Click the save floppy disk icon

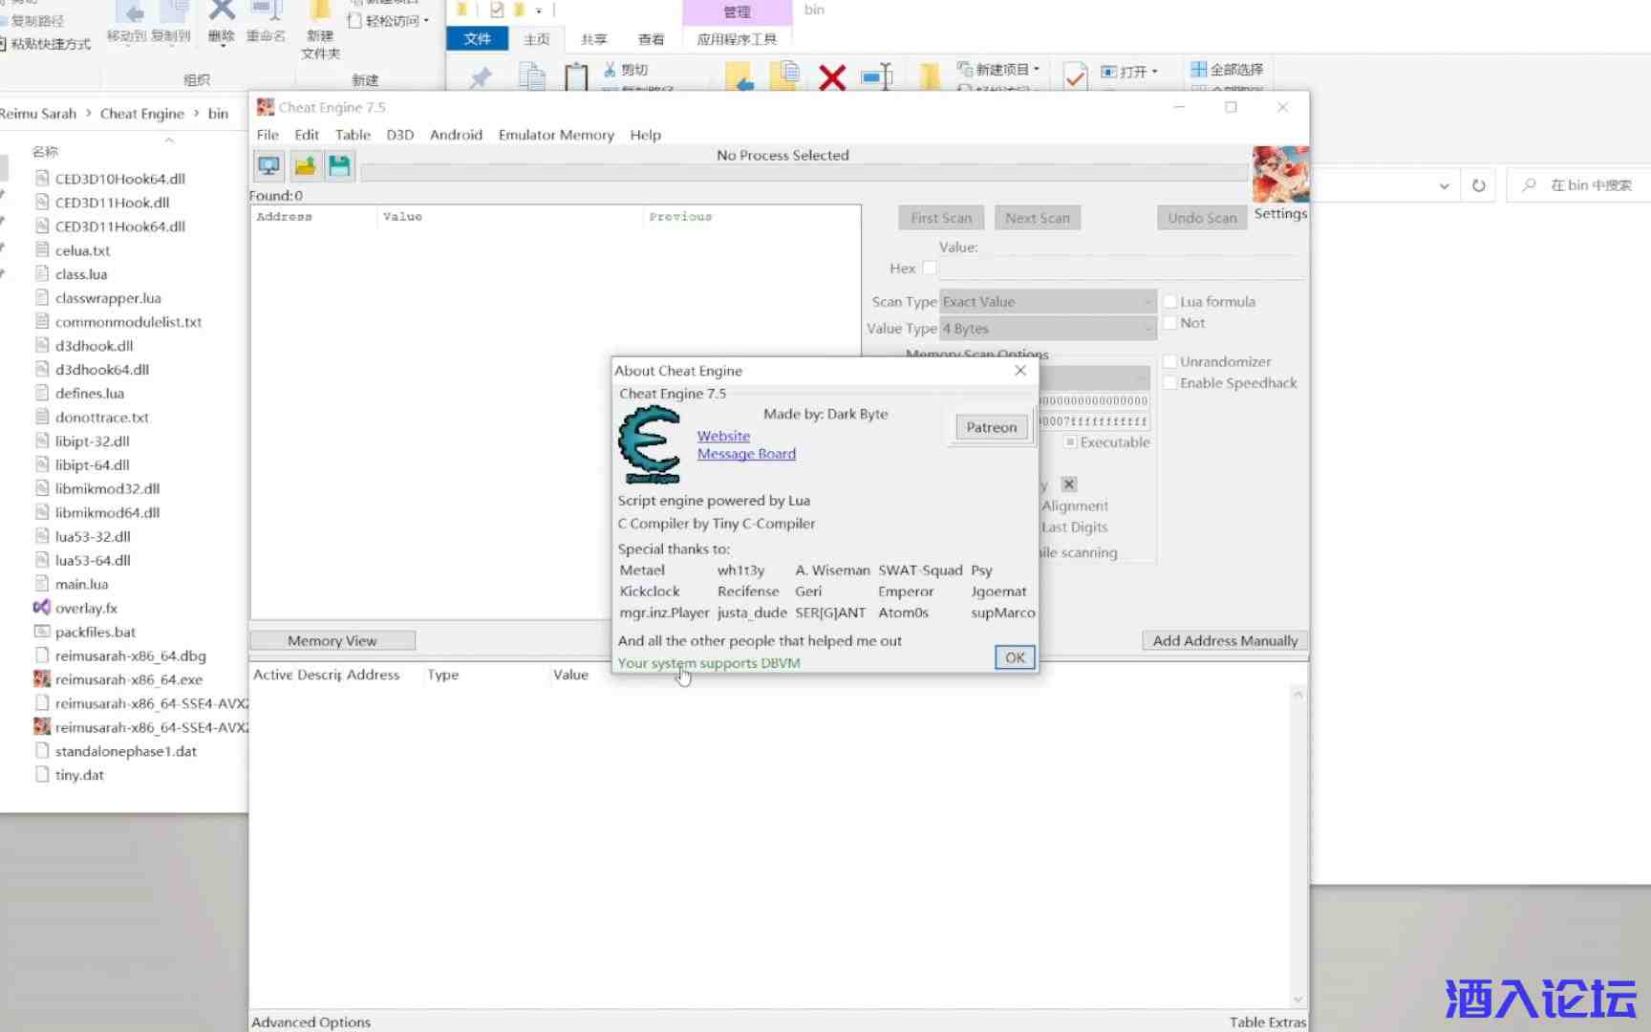point(339,166)
